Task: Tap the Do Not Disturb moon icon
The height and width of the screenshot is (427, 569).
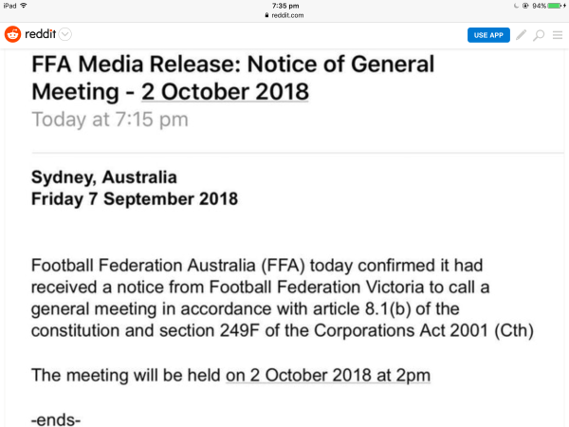Action: click(x=517, y=6)
